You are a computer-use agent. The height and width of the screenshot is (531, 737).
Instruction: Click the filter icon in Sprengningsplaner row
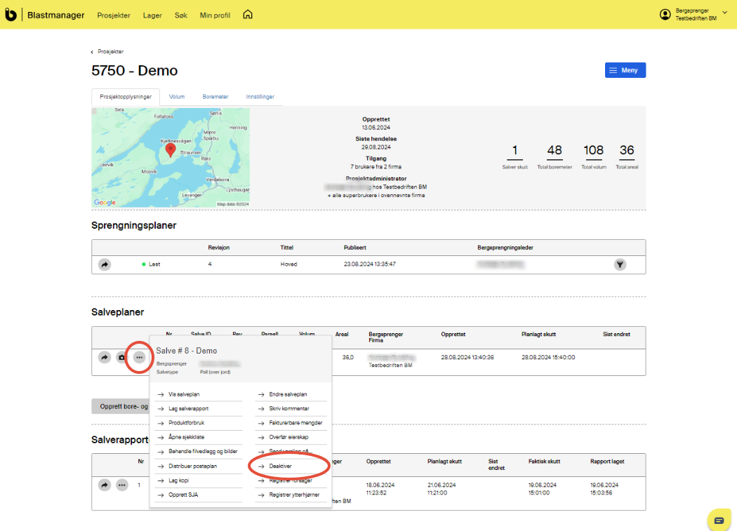coord(620,264)
